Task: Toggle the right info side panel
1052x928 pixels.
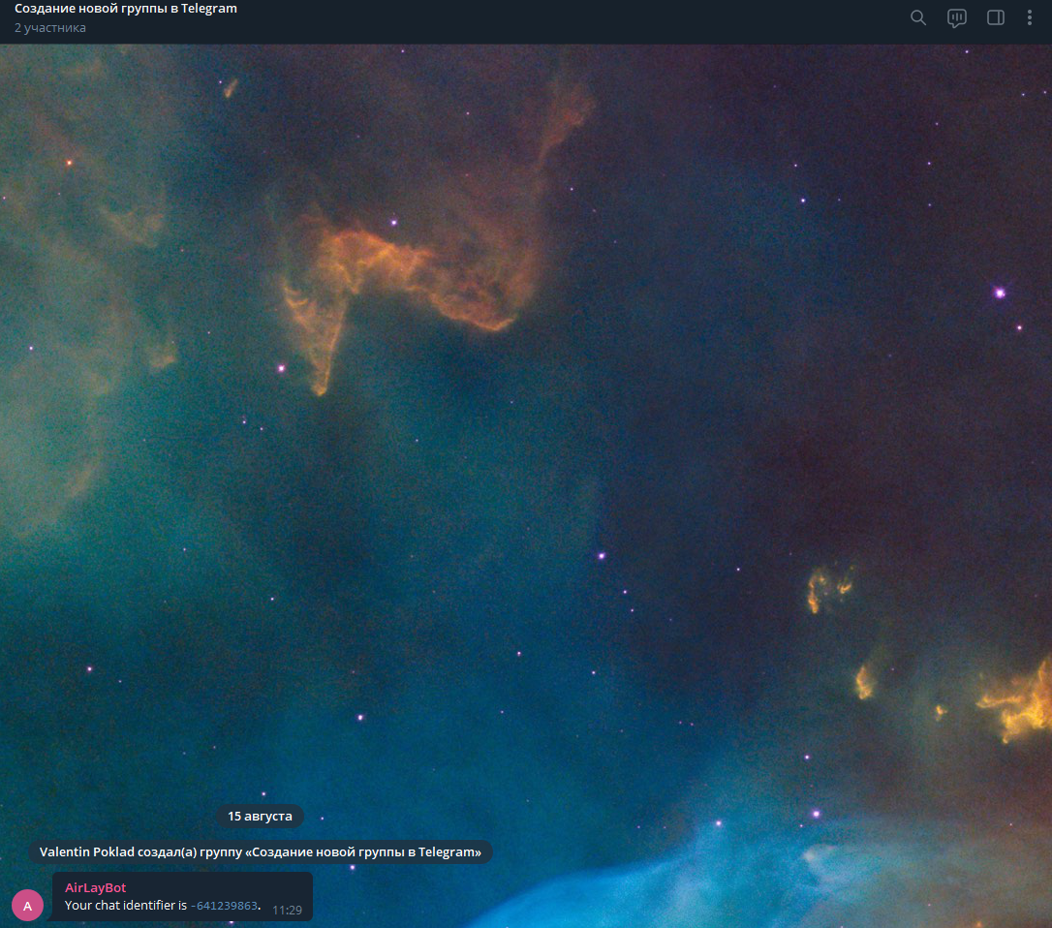Action: [x=996, y=17]
